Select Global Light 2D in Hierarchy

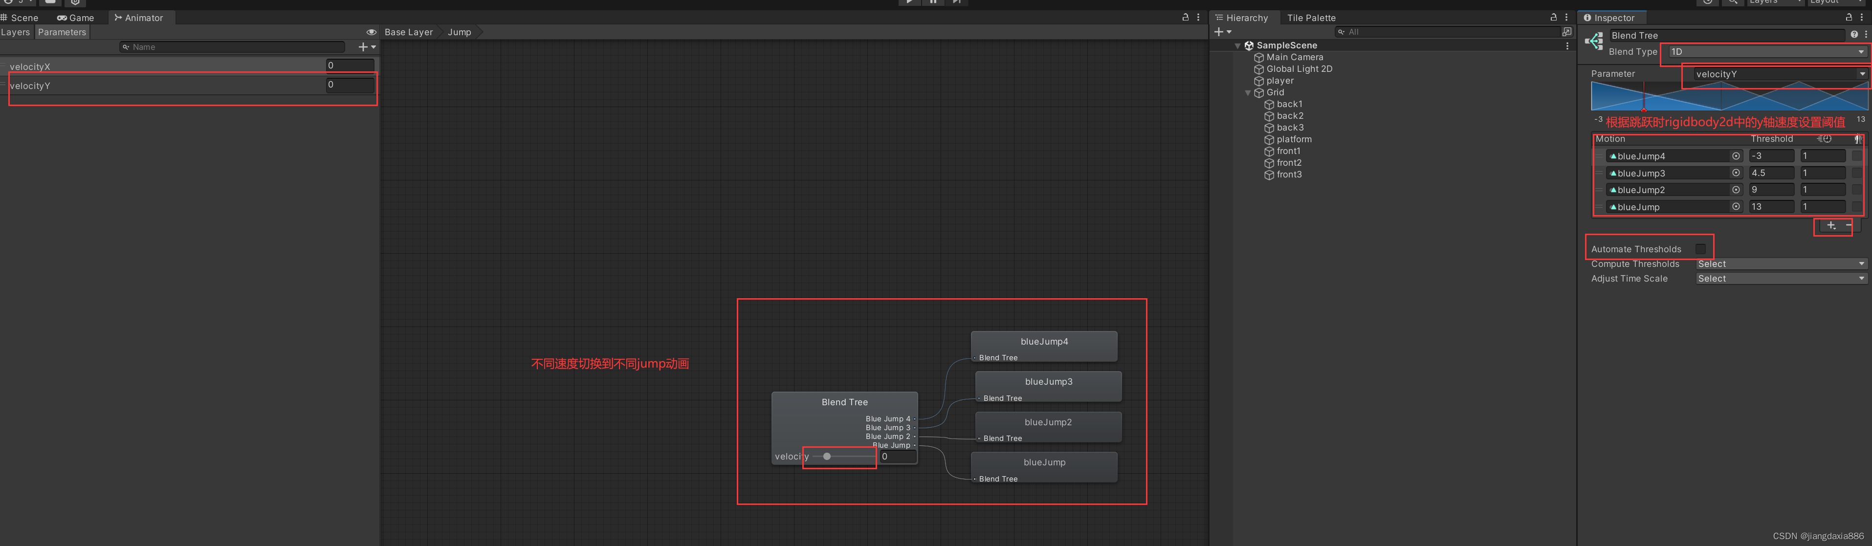(1299, 69)
